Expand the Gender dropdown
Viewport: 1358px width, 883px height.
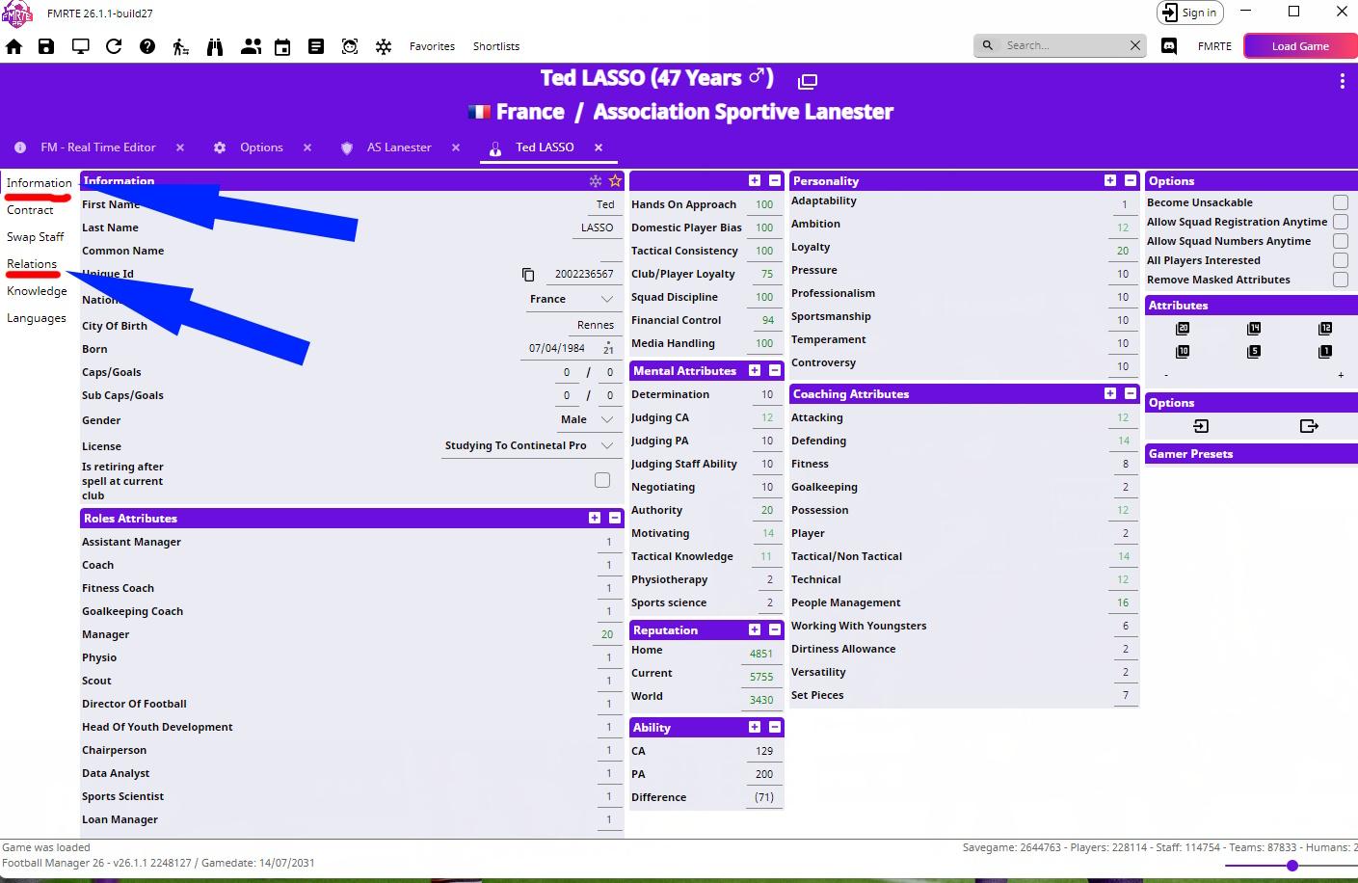[x=587, y=419]
